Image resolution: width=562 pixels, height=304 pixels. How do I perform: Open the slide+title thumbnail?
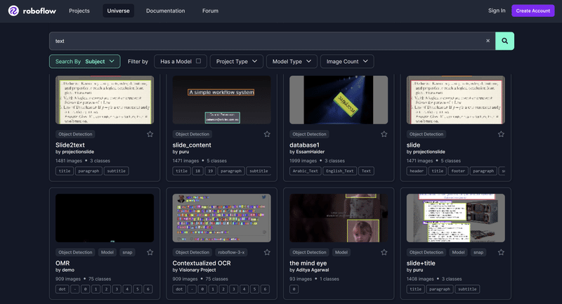coord(455,218)
